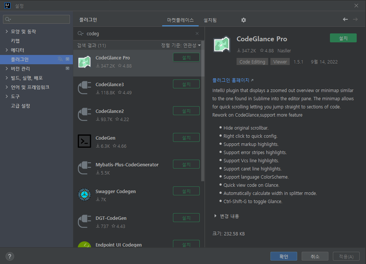Screen dimensions: 366x264
Task: Select the Swagger Codegen name in results
Action: [x=116, y=191]
